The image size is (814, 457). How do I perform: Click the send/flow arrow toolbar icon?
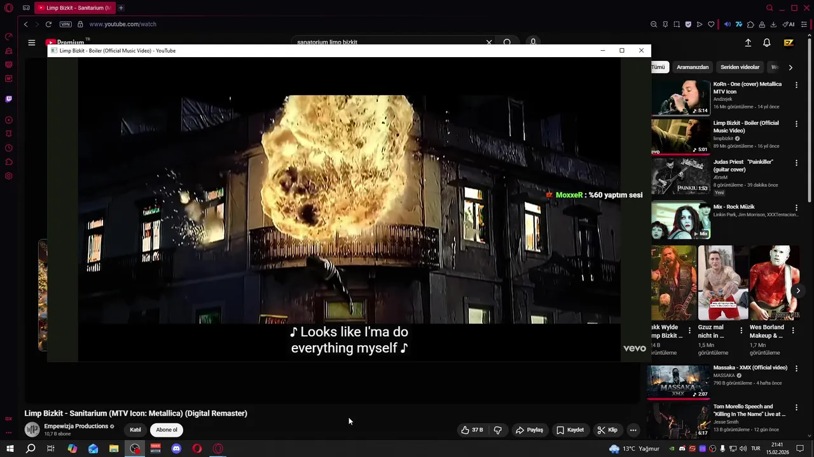click(700, 24)
